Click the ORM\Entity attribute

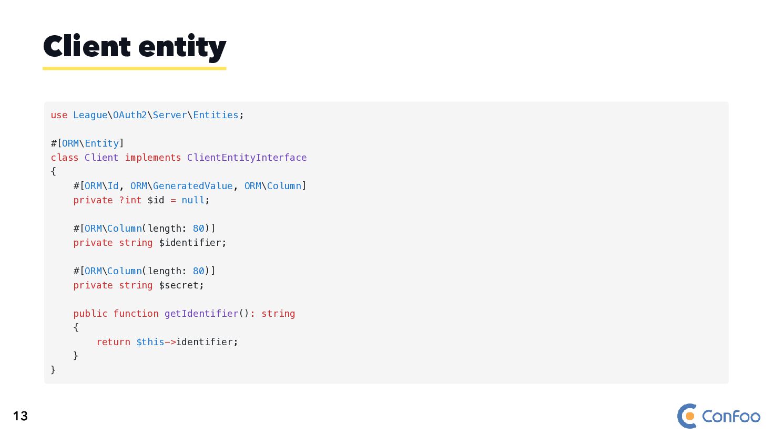click(90, 143)
